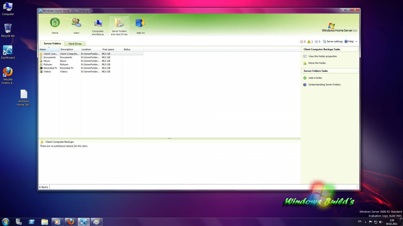Click the folder properties checkmark icon

pyautogui.click(x=305, y=56)
